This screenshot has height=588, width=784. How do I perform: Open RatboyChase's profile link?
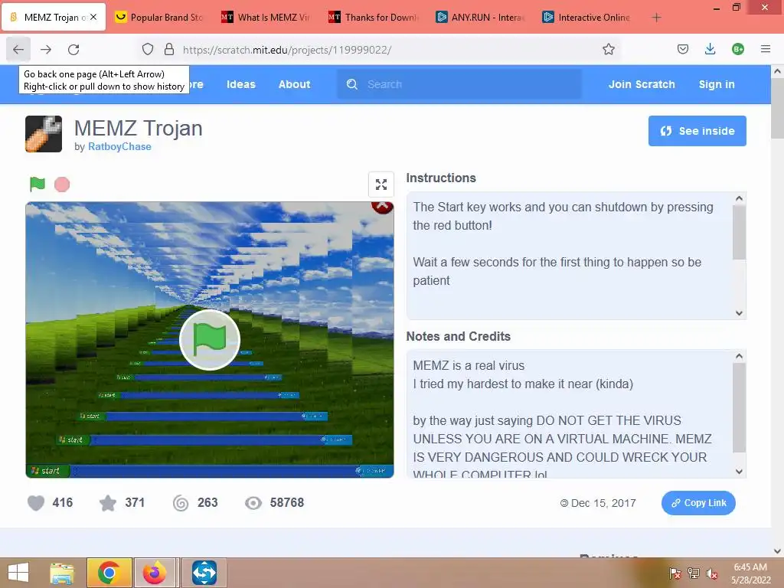pyautogui.click(x=119, y=146)
